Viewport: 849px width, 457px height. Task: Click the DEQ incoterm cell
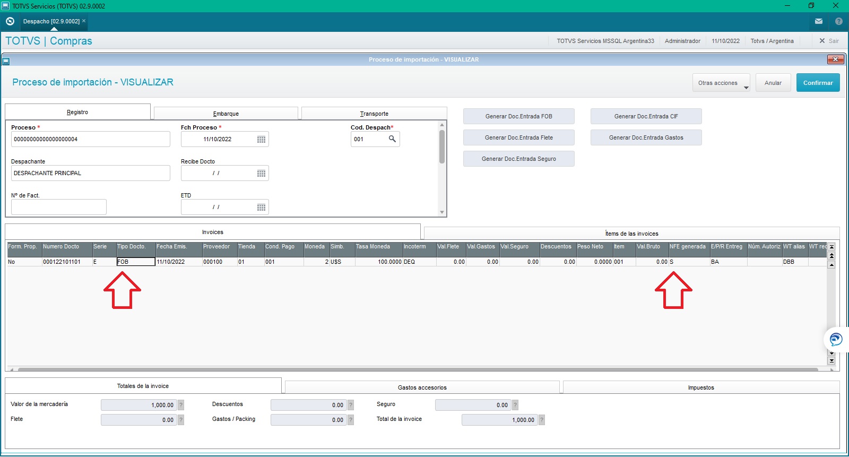(419, 262)
